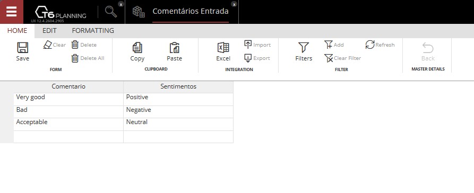Select the "Acceptable" comment cell
474x193 pixels.
pos(68,124)
